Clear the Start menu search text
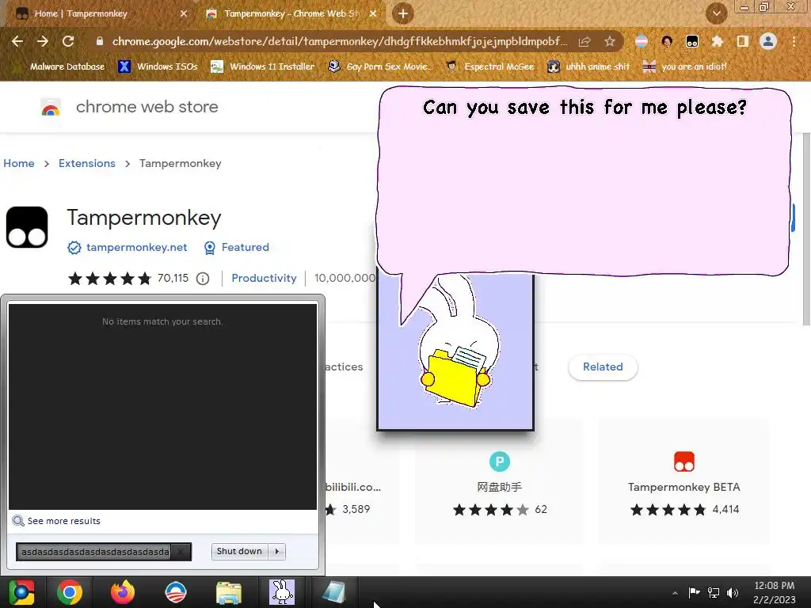 pyautogui.click(x=181, y=552)
